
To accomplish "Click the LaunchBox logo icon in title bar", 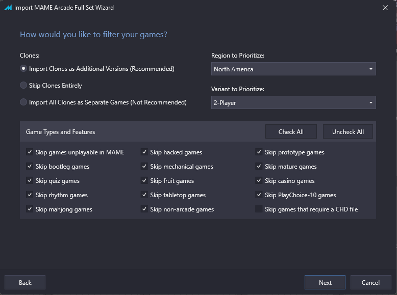I will pos(8,8).
